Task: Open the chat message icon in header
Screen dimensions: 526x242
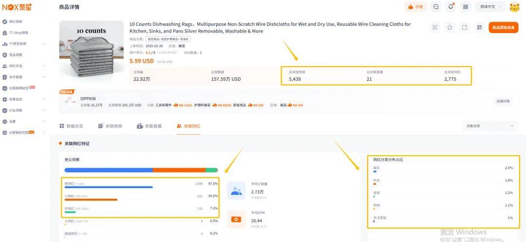Action: click(436, 7)
